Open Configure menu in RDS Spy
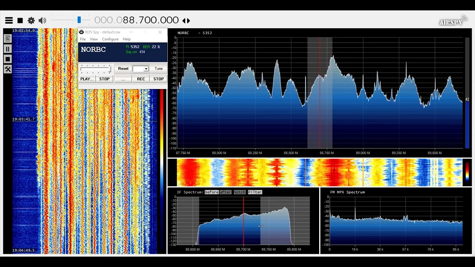Viewport: 475px width, 267px height. [110, 39]
